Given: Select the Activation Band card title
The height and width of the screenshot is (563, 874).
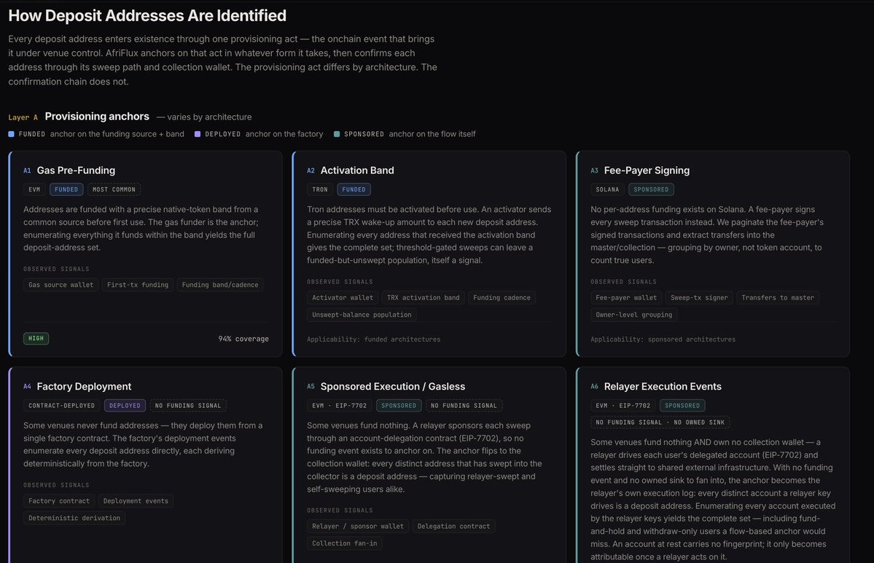Looking at the screenshot, I should (x=356, y=170).
